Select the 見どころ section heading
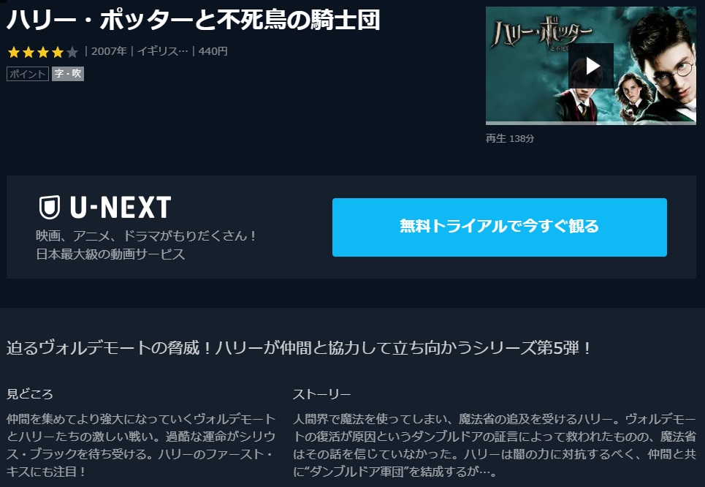Screen dimensions: 705x487 coord(30,394)
